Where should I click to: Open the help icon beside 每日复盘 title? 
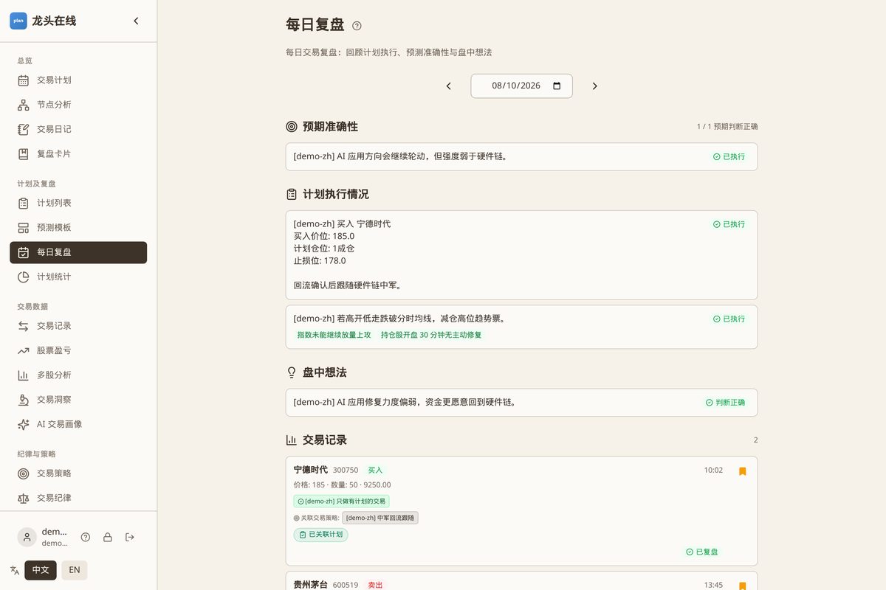coord(357,26)
